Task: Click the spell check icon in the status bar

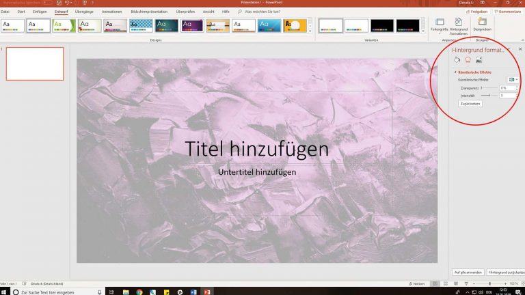Action: pyautogui.click(x=24, y=283)
